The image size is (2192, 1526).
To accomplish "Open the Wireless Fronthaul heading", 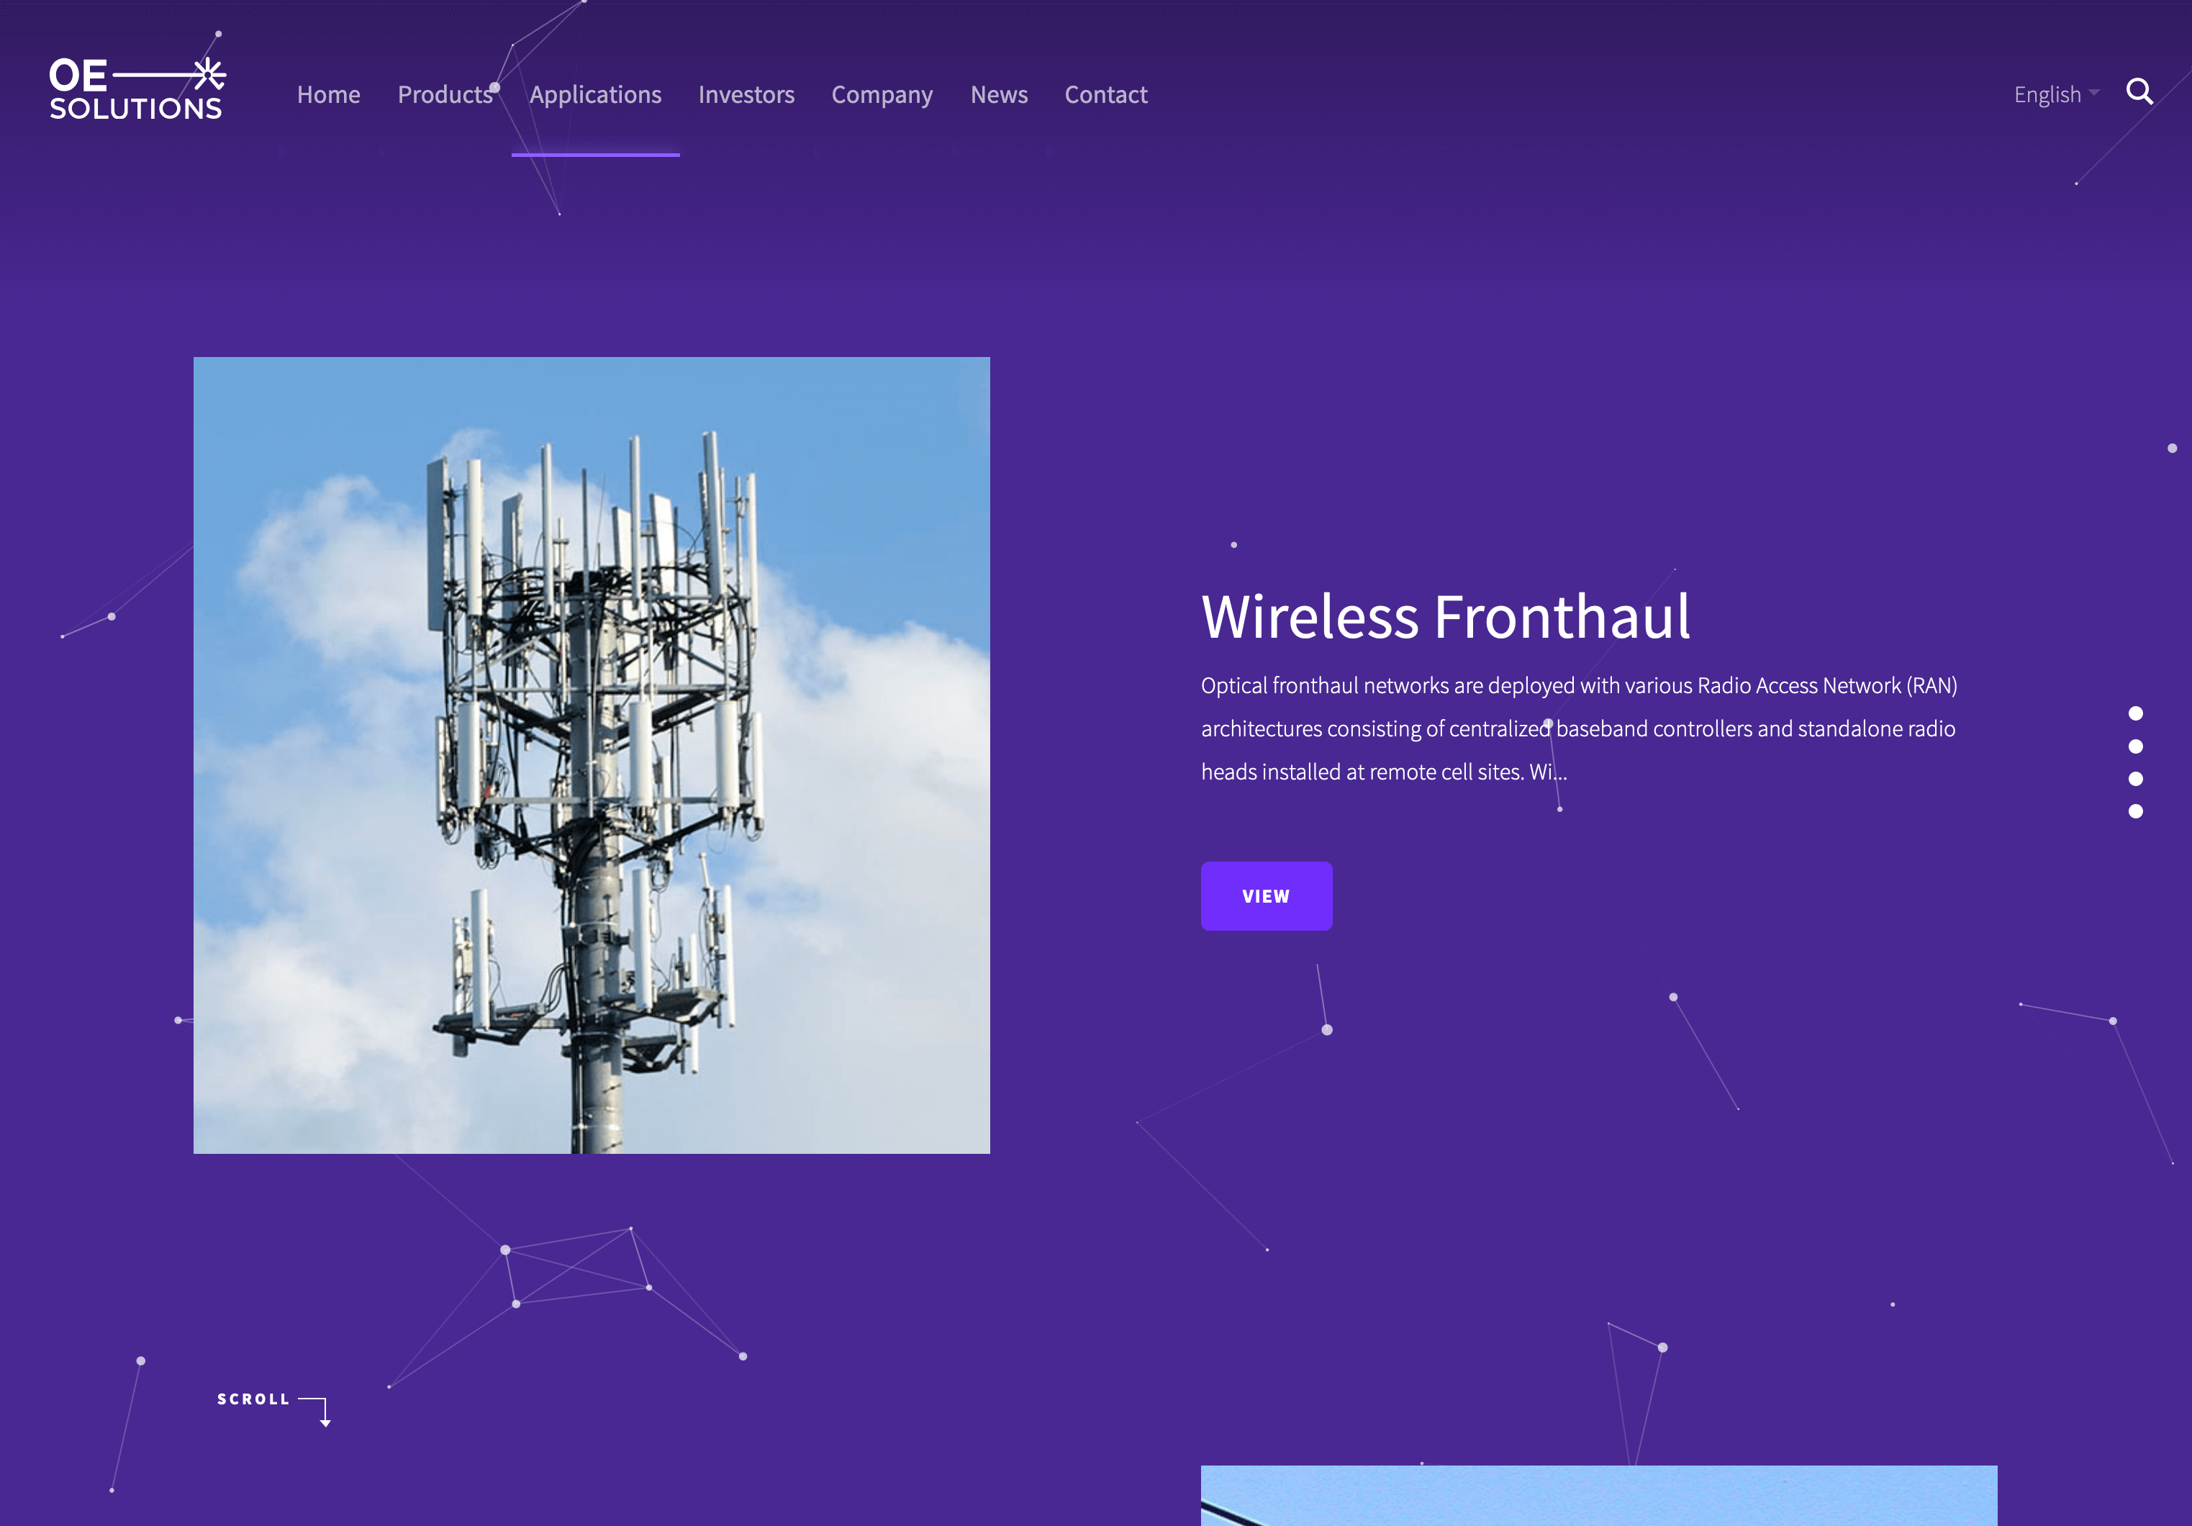I will pyautogui.click(x=1446, y=616).
